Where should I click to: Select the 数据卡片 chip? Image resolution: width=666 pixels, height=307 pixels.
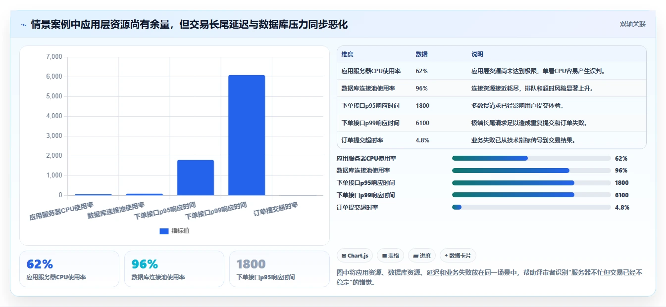pyautogui.click(x=458, y=256)
